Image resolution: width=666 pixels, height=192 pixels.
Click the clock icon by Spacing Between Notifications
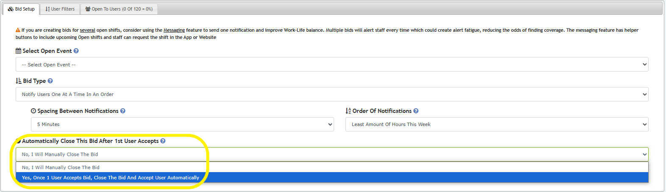point(33,111)
